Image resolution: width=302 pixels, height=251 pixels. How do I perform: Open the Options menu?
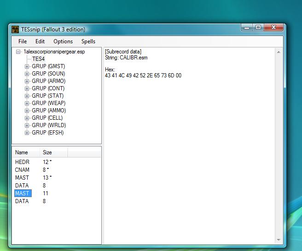pos(63,41)
